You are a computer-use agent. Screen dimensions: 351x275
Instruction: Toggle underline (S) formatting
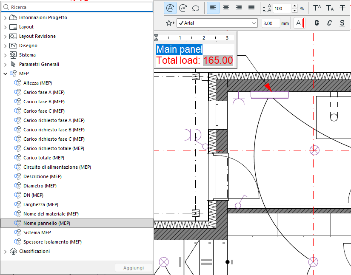(342, 23)
